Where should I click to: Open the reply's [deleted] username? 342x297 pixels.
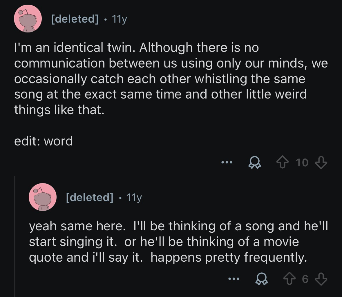click(x=89, y=197)
